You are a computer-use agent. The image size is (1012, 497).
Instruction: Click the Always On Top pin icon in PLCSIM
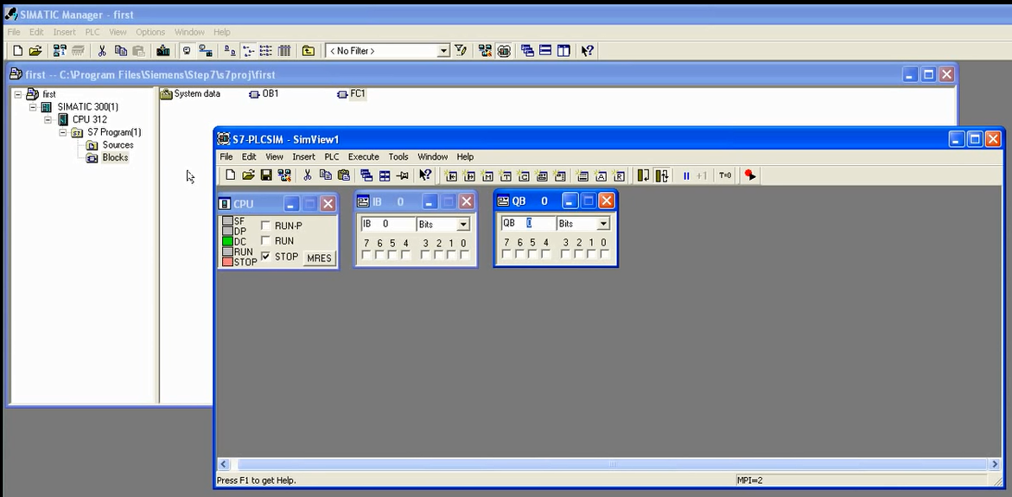coord(402,175)
